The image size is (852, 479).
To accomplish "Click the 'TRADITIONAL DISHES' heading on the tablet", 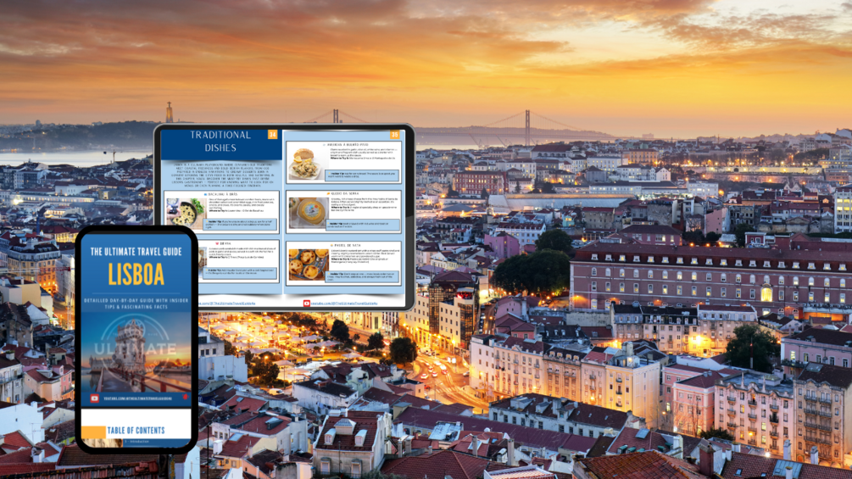I will coord(220,142).
